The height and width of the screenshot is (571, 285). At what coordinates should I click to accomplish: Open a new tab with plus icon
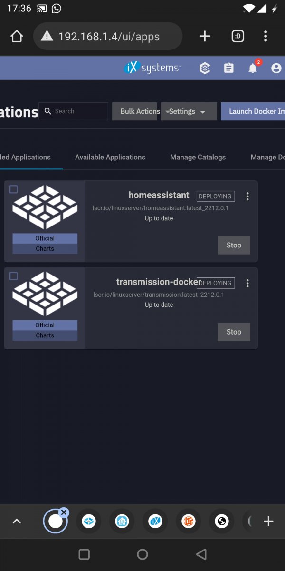pos(205,37)
